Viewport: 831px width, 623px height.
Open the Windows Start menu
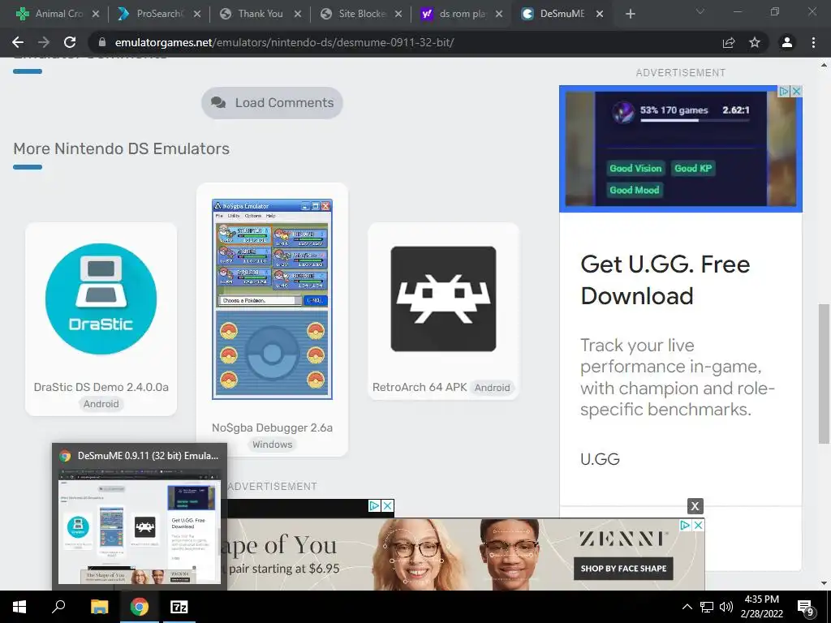click(19, 607)
